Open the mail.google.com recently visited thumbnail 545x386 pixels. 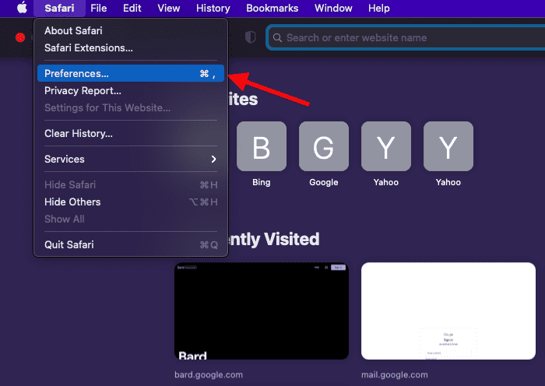[448, 311]
